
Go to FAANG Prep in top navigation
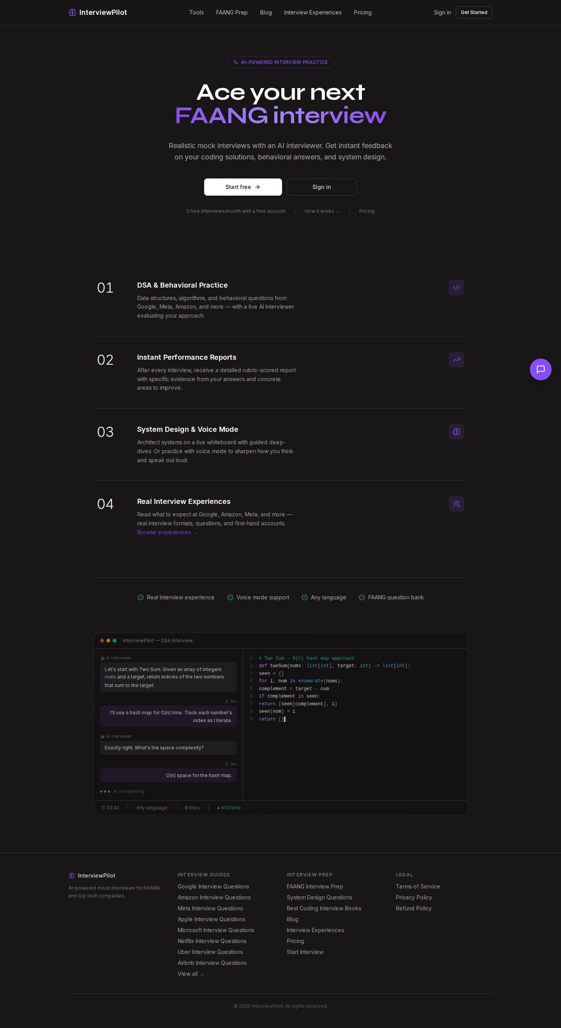click(231, 12)
